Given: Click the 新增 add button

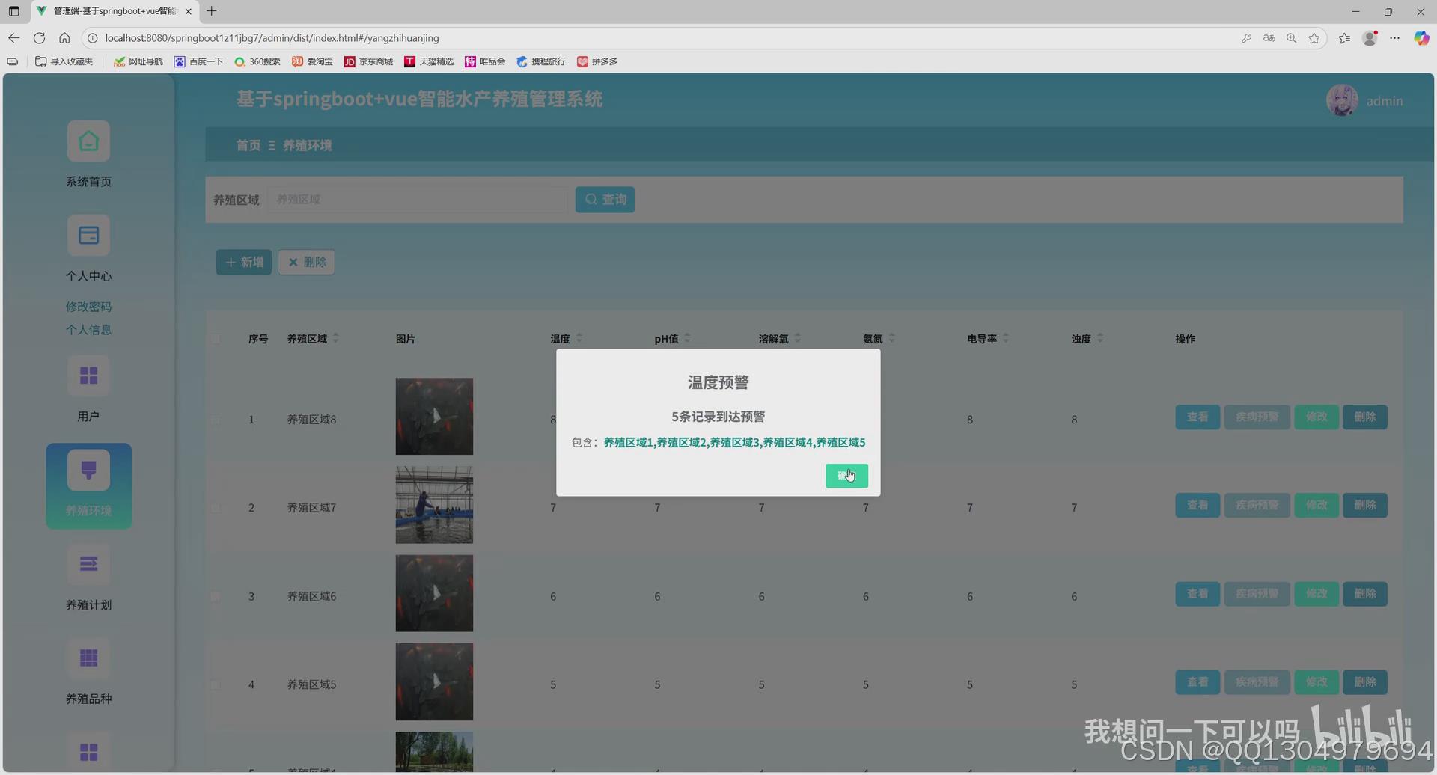Looking at the screenshot, I should point(244,263).
